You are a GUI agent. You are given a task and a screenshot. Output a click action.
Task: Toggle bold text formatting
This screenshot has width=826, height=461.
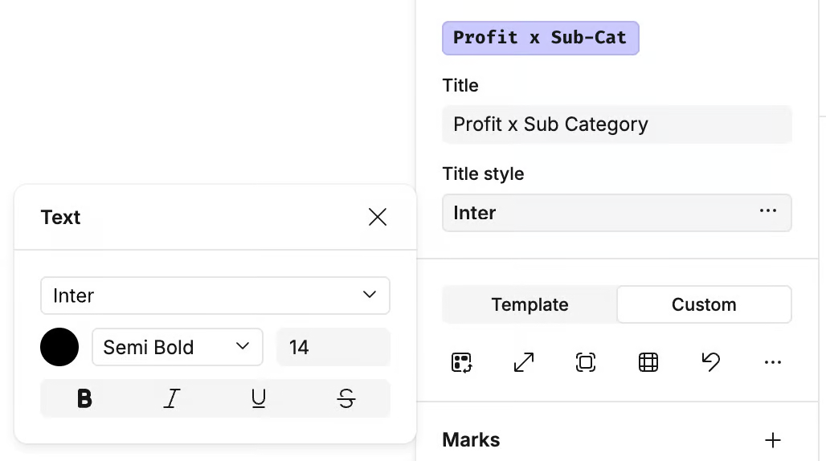coord(84,398)
